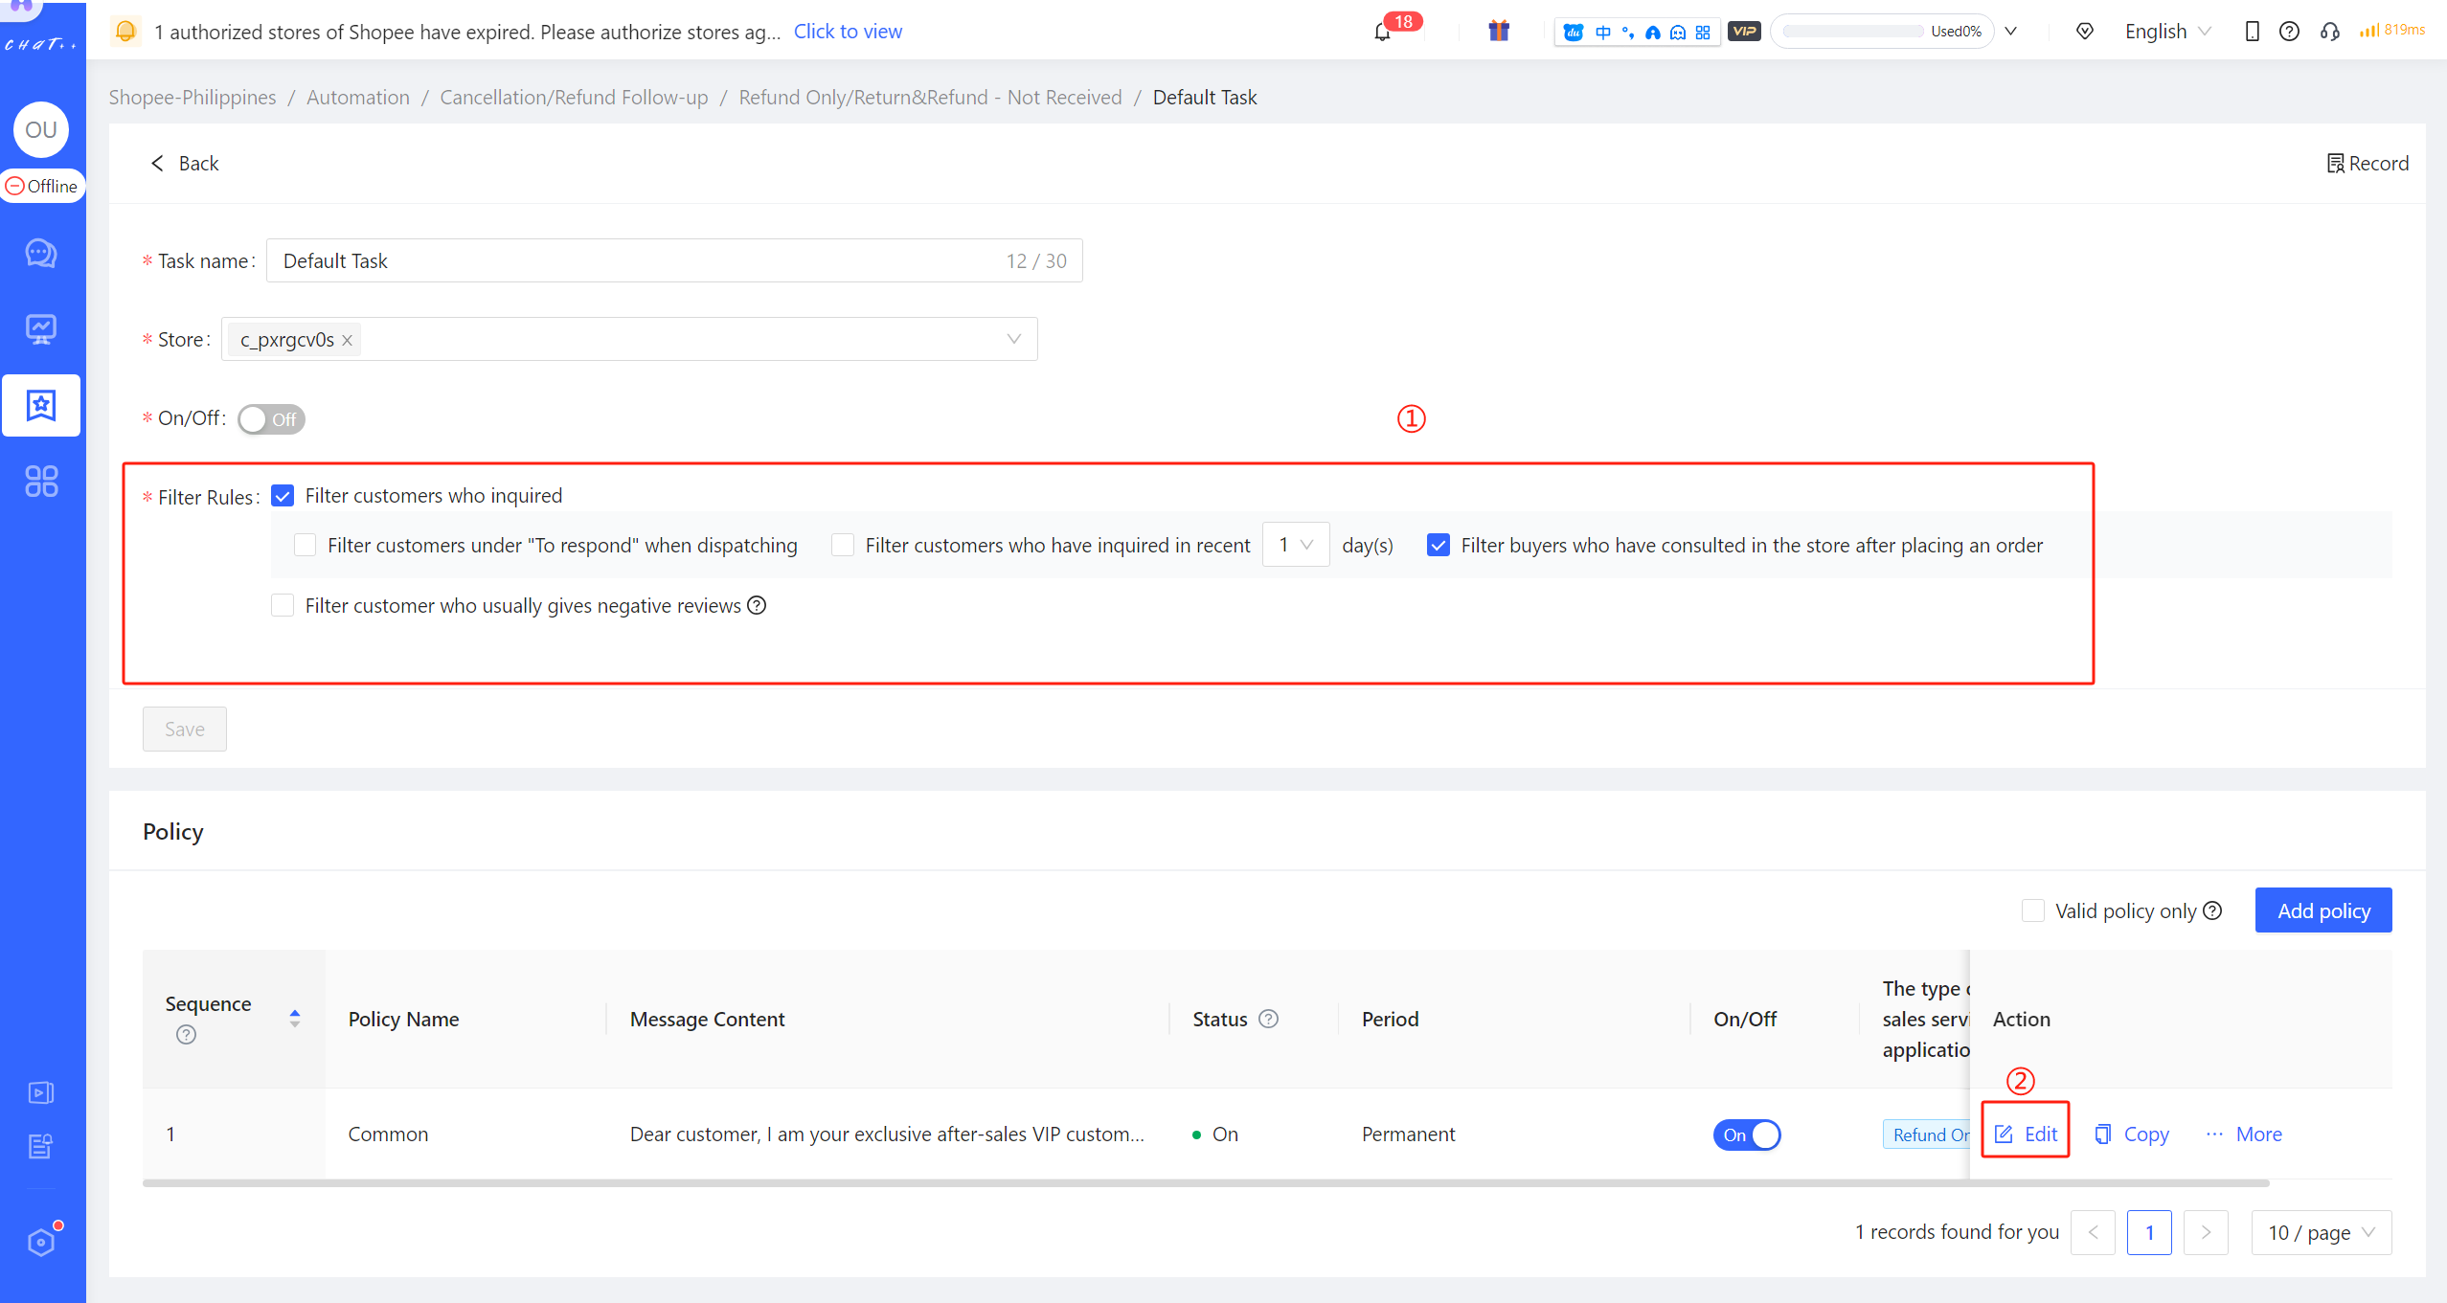Click the help icon beside negative reviews filter

click(757, 605)
